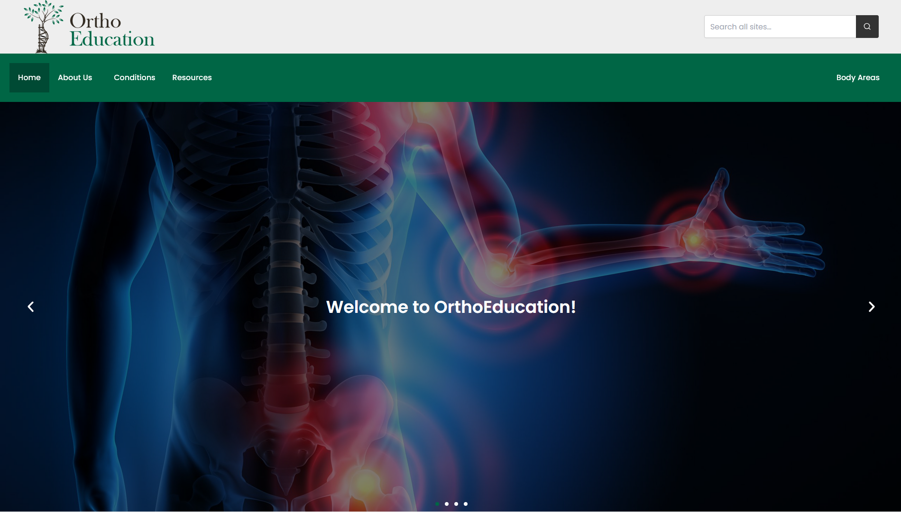901x512 pixels.
Task: Expand the Body Areas menu
Action: click(x=858, y=77)
